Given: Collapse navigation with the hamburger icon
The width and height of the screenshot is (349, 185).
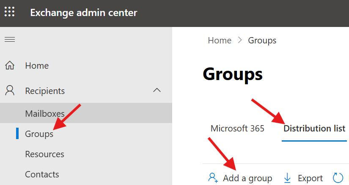Looking at the screenshot, I should point(9,40).
